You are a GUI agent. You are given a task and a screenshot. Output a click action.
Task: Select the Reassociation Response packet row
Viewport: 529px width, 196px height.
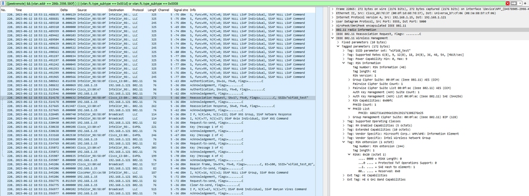158,106
